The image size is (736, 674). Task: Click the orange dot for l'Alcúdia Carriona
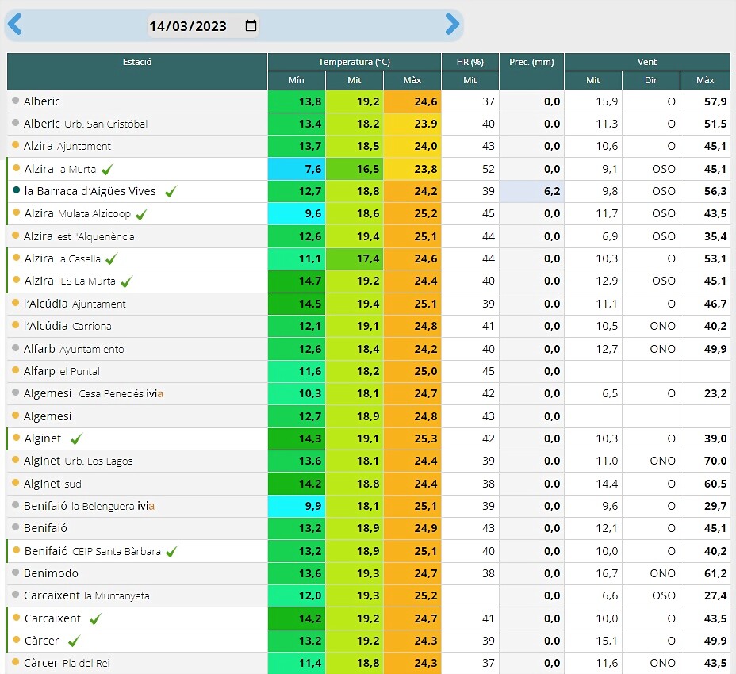(x=16, y=325)
